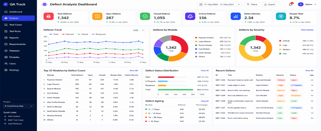321x131 pixels.
Task: Click the Requirements sidebar icon
Action: pos(6,44)
